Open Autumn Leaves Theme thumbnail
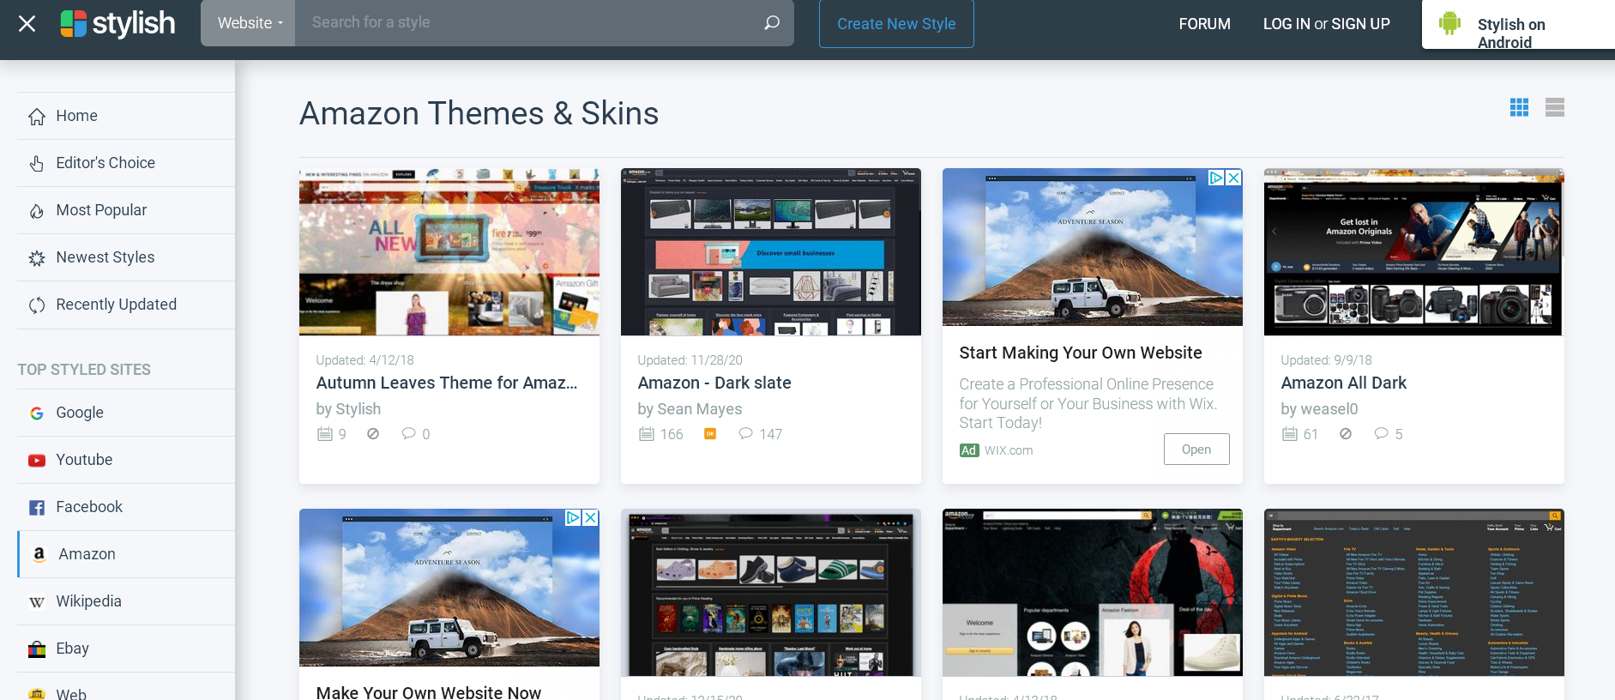Viewport: 1615px width, 700px height. tap(449, 251)
